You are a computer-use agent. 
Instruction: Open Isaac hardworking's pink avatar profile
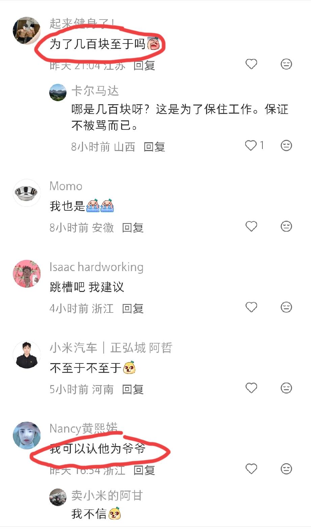click(x=27, y=274)
